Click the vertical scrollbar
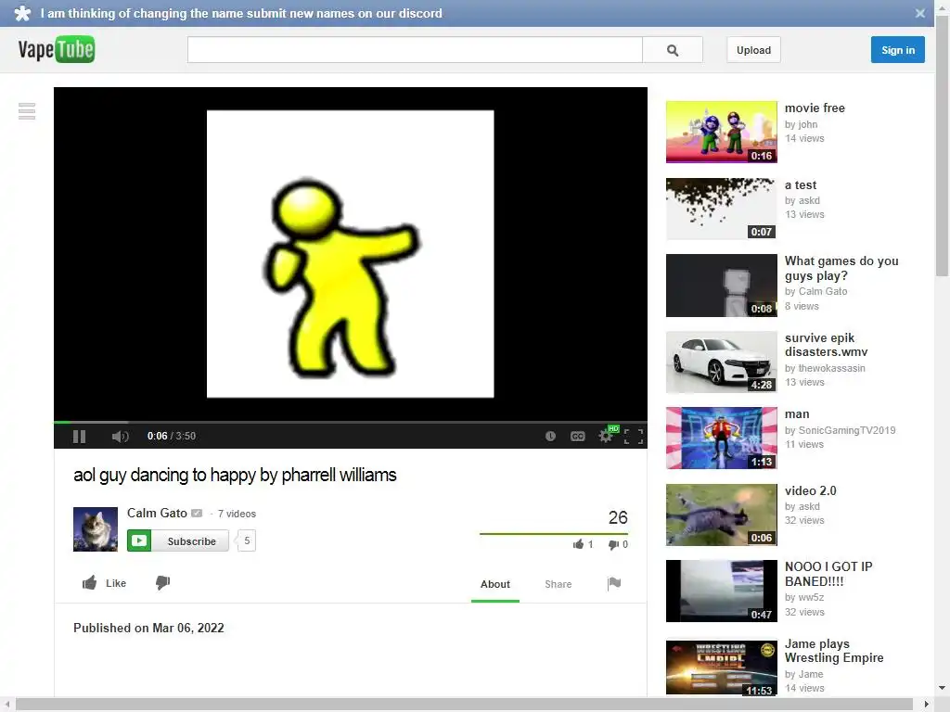This screenshot has width=950, height=712. (x=943, y=146)
